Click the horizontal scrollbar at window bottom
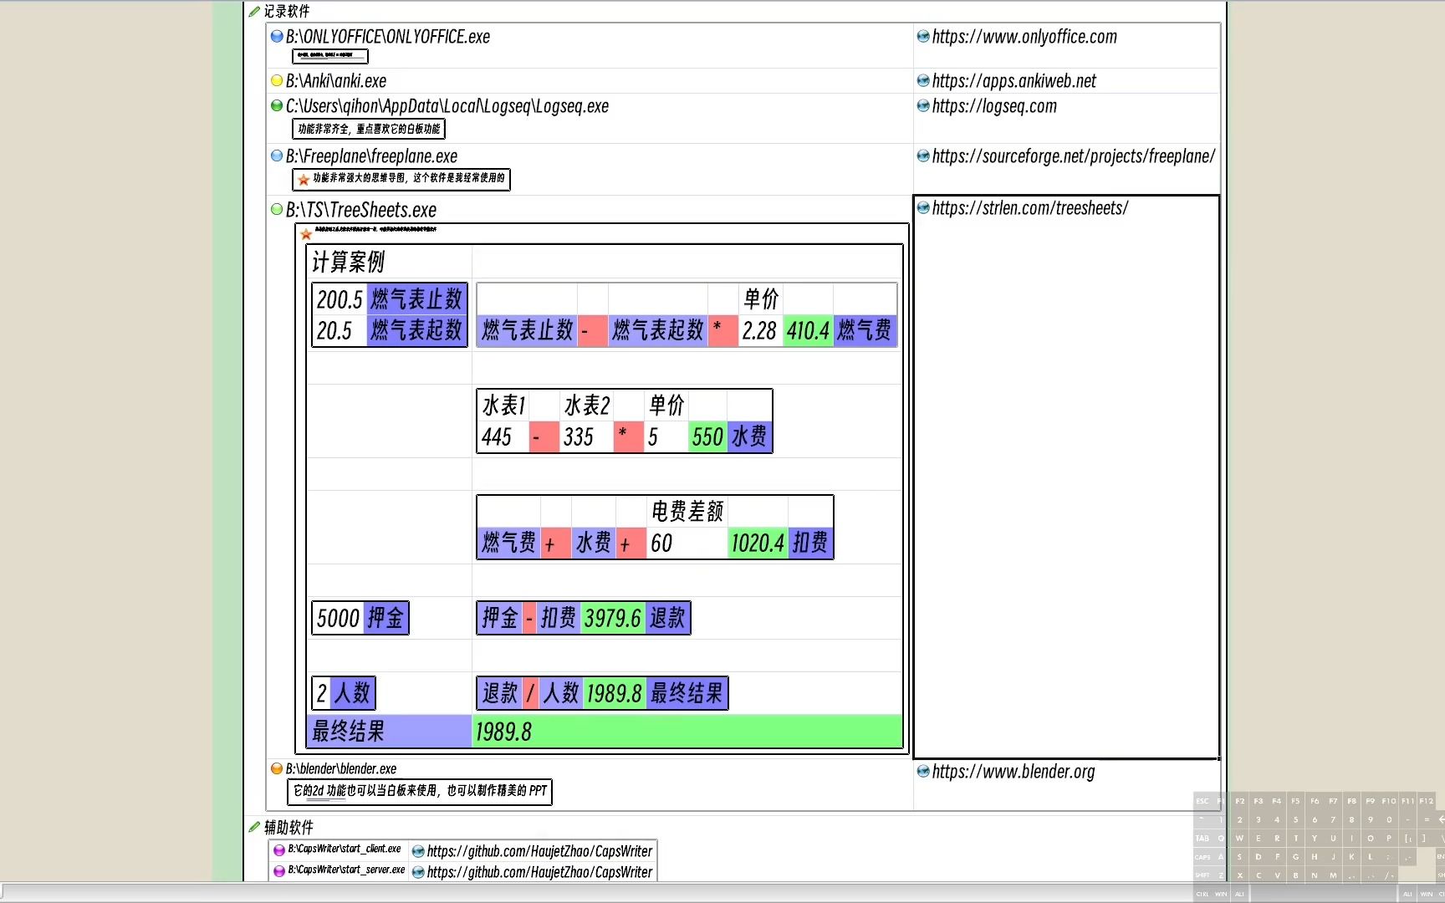Image resolution: width=1445 pixels, height=903 pixels. tap(595, 891)
